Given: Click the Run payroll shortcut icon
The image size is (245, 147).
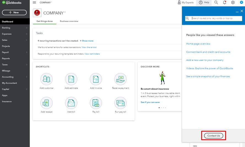Looking at the screenshot, I should click(x=121, y=103).
